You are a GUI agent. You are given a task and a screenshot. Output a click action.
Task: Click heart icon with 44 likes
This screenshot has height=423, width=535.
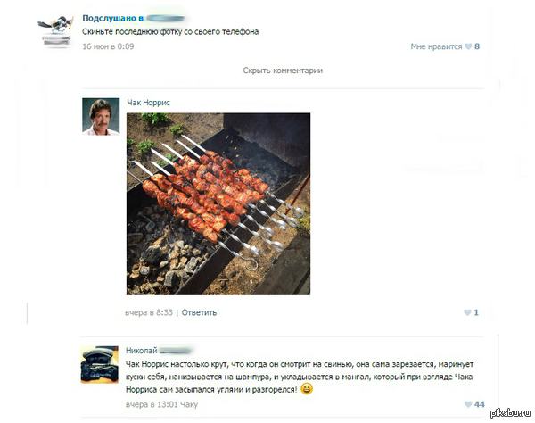point(468,404)
